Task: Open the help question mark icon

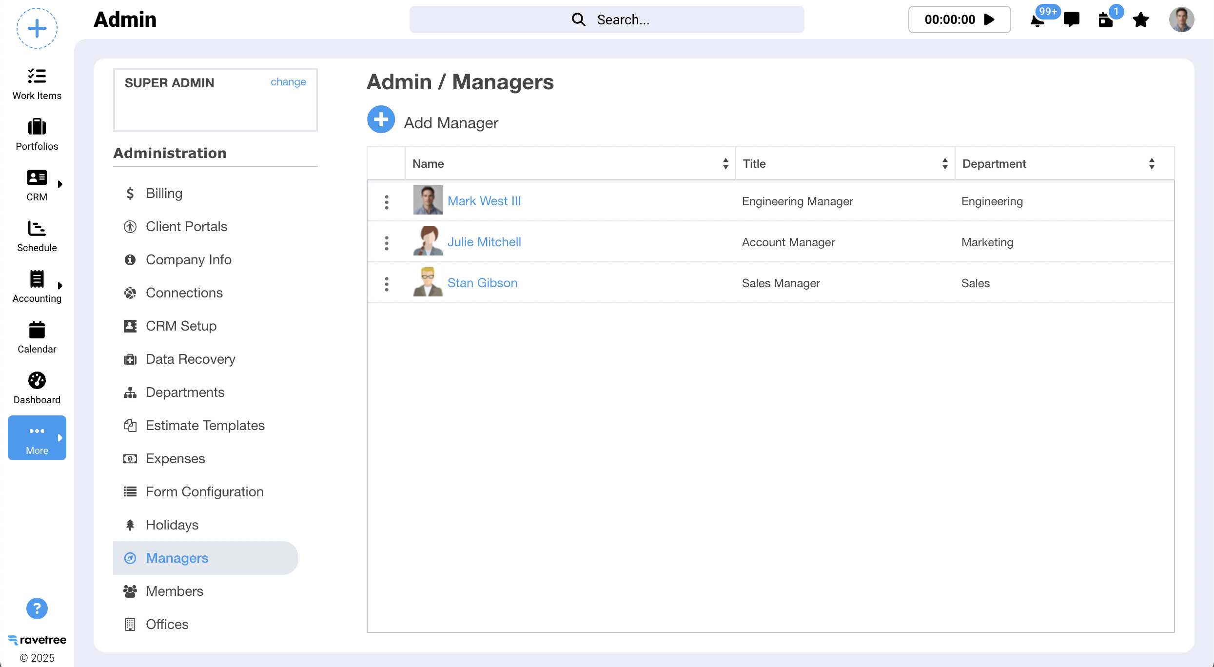Action: [x=37, y=608]
